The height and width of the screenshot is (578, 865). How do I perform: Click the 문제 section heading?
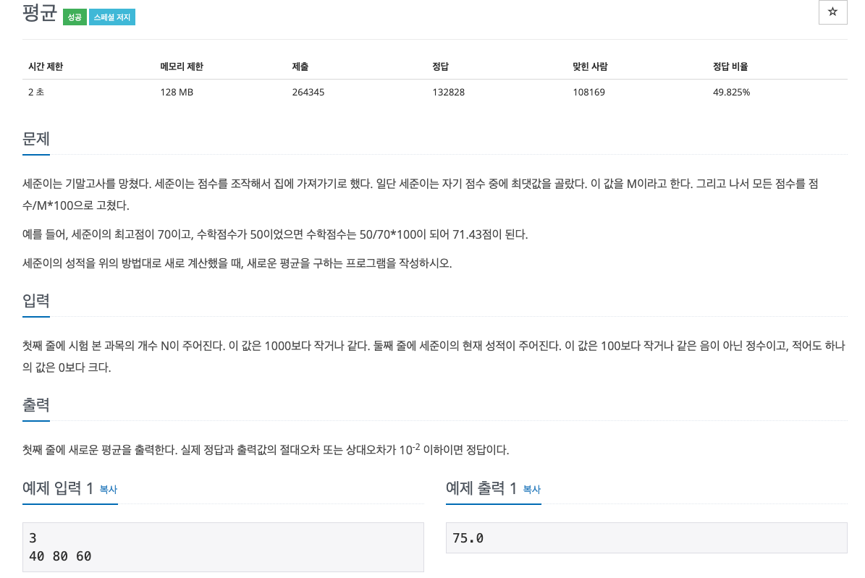(x=35, y=138)
